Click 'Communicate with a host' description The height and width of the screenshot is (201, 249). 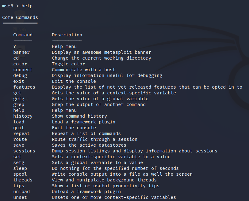pyautogui.click(x=83, y=70)
